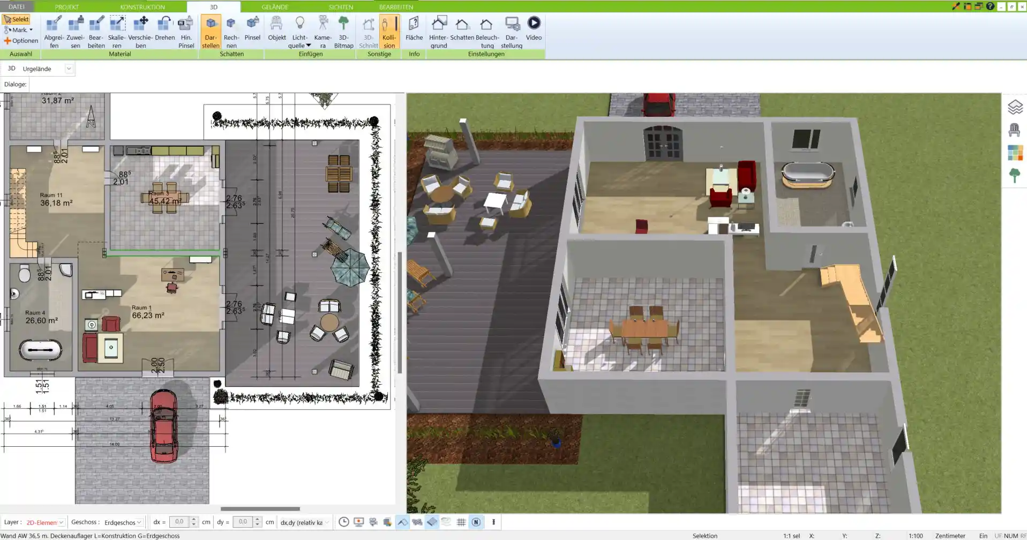Open the plants tree catalog in right sidebar

(1014, 175)
